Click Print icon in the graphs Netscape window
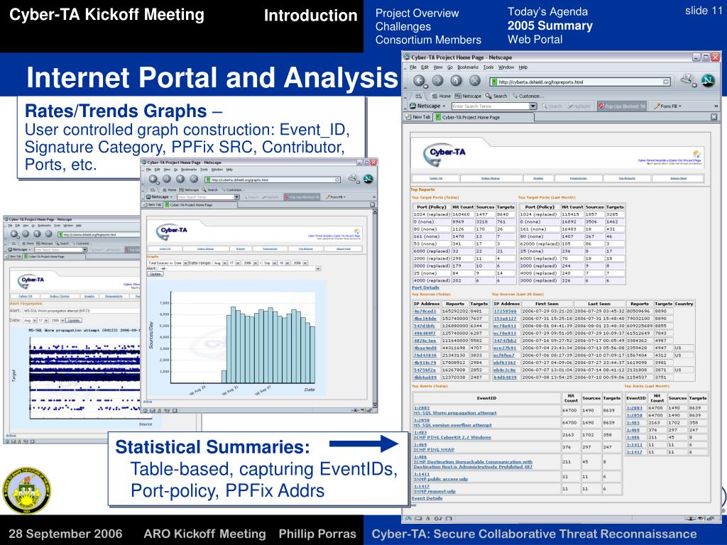This screenshot has width=727, height=545. [353, 178]
